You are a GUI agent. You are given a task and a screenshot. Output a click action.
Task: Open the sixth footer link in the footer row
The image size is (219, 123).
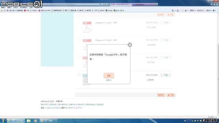pyautogui.click(x=90, y=105)
